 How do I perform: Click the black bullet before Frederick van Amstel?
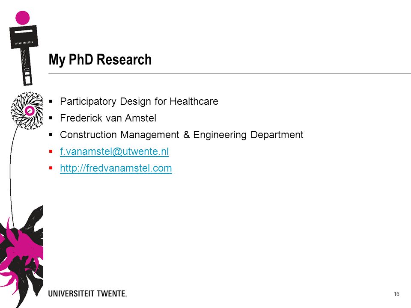click(51, 118)
